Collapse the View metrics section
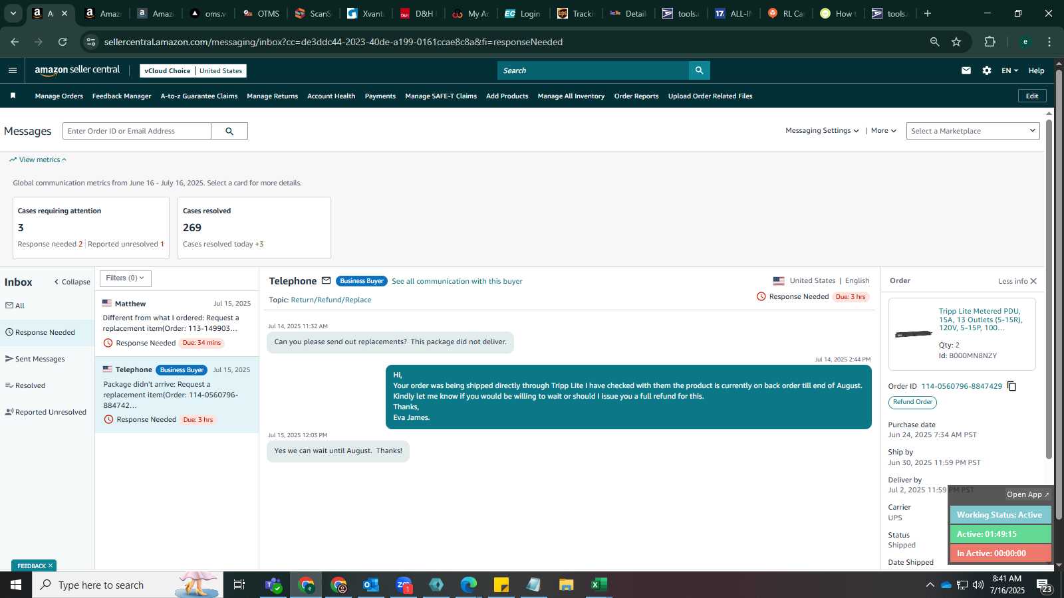Screen dimensions: 1064x598 coord(38,159)
